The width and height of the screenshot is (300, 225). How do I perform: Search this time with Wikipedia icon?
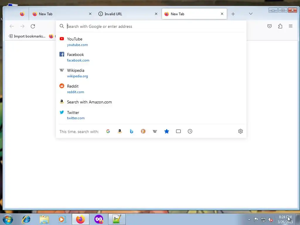155,131
